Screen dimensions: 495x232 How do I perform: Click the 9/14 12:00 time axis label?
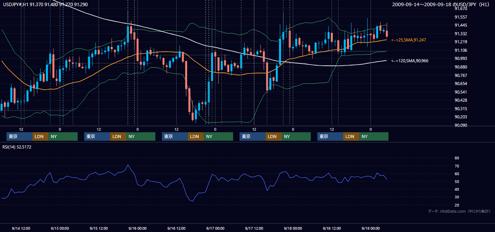[21, 228]
